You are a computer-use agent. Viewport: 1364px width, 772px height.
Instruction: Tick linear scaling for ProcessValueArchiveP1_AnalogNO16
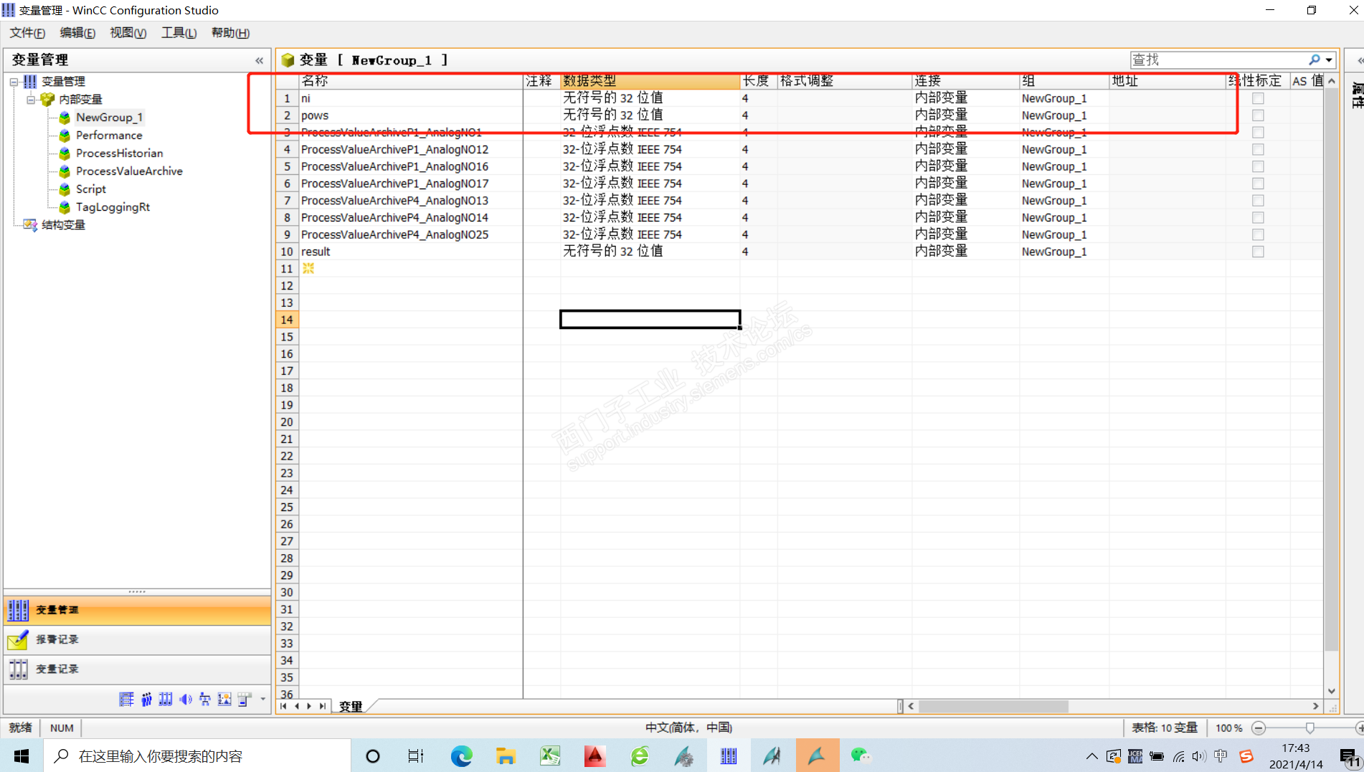point(1258,166)
